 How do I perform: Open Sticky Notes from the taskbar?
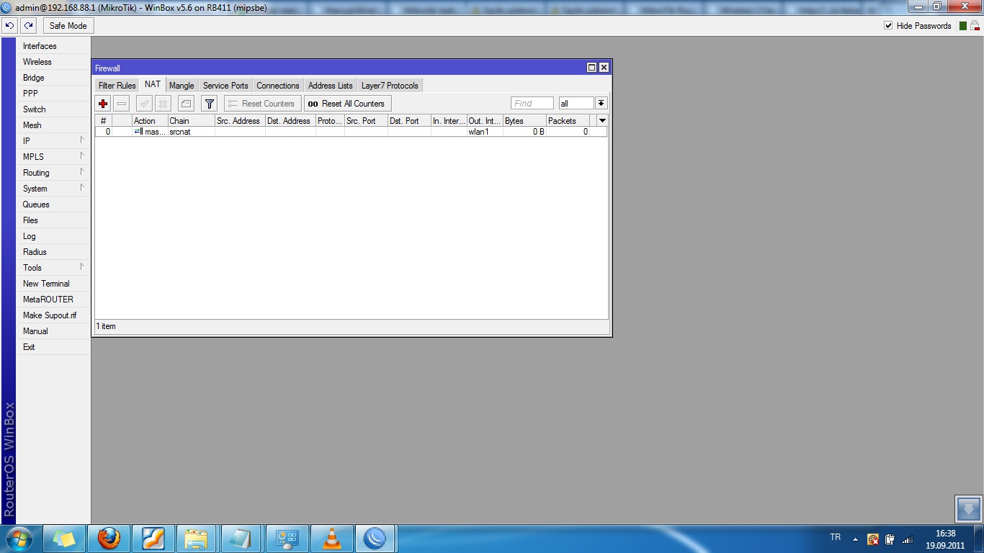pyautogui.click(x=64, y=539)
